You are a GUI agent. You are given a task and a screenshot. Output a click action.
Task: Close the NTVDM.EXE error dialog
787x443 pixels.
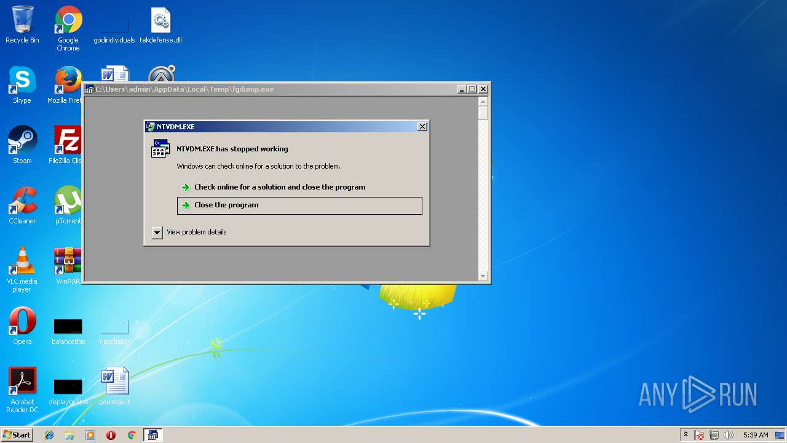pyautogui.click(x=422, y=127)
